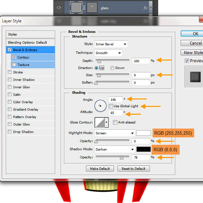The height and width of the screenshot is (203, 203).
Task: Enable the Texture checkbox
Action: point(14,65)
